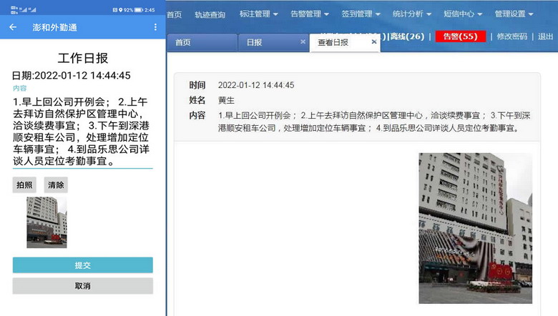Expand the 告警管理 dropdown menu
Viewport: 558px width, 316px height.
[x=310, y=14]
